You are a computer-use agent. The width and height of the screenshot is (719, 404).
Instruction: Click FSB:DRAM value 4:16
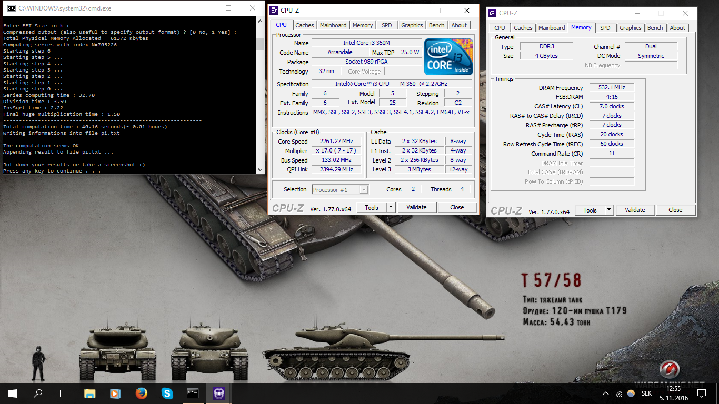pos(612,97)
